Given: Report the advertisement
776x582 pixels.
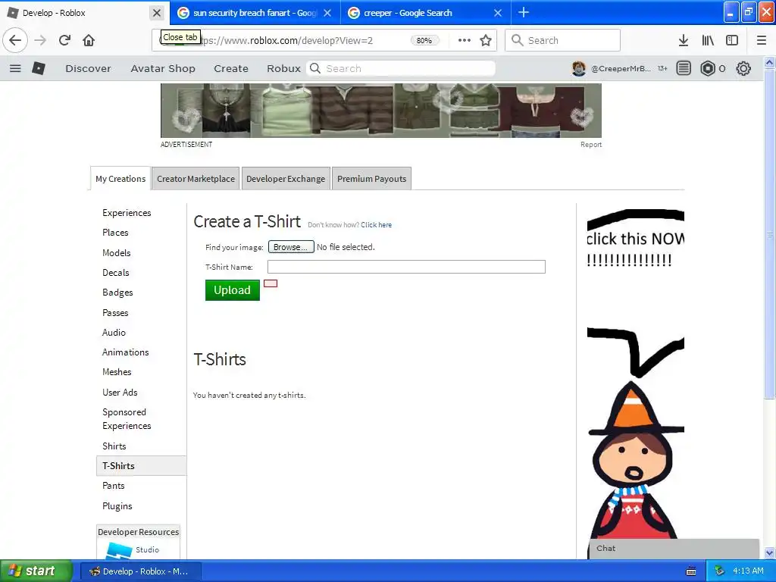Looking at the screenshot, I should click(591, 145).
